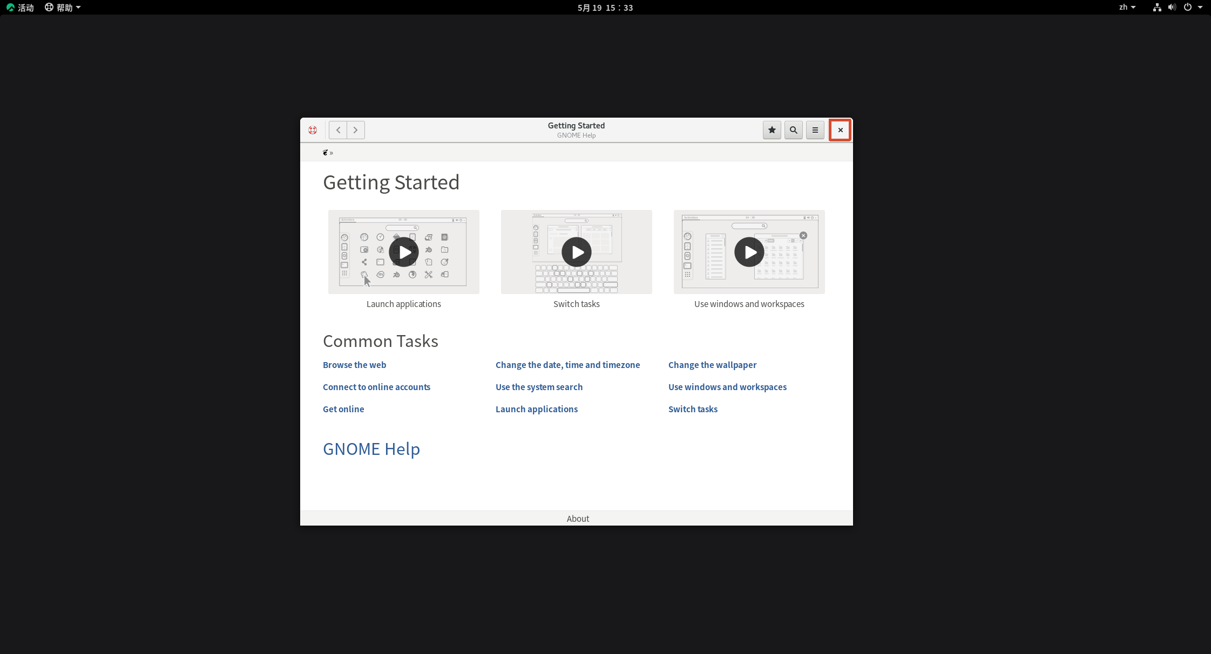The image size is (1211, 654).
Task: Open the 活动 Activities overview
Action: 20,8
